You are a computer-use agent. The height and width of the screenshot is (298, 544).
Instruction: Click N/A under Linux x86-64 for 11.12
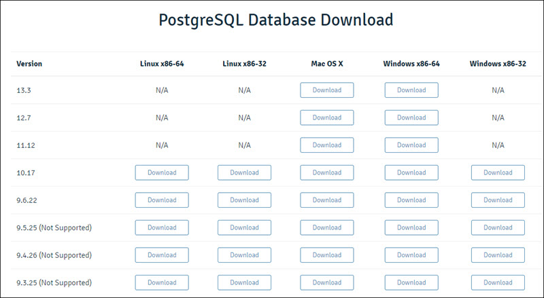[x=162, y=145]
